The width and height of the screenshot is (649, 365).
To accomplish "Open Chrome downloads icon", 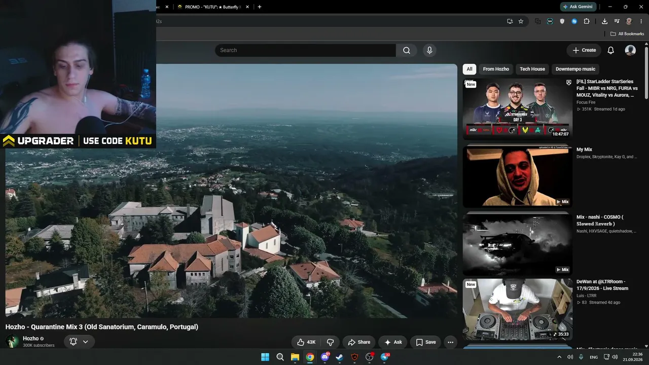I will (x=604, y=21).
